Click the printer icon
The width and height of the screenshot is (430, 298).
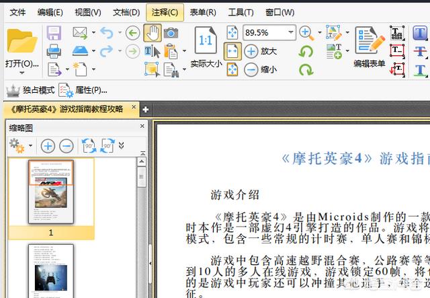[54, 51]
